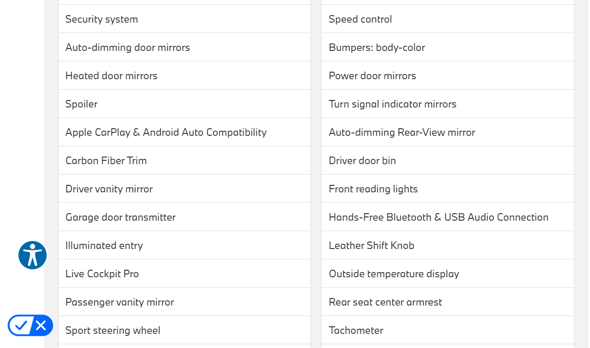Open the accessibility options icon
Screen dimensions: 590x348
point(33,255)
